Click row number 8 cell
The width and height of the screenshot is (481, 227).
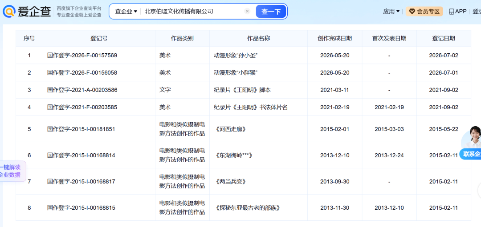(x=29, y=208)
